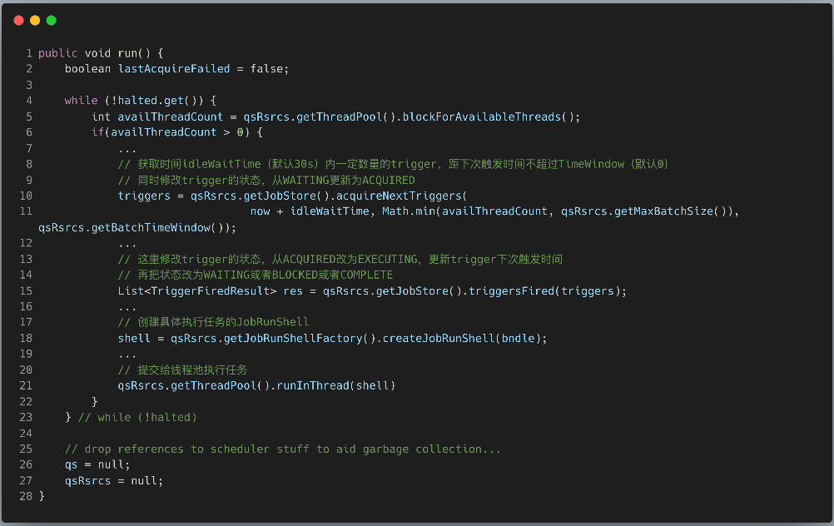The height and width of the screenshot is (526, 834).
Task: Click the comment 'drop references to scheduler stuff'
Action: 196,449
